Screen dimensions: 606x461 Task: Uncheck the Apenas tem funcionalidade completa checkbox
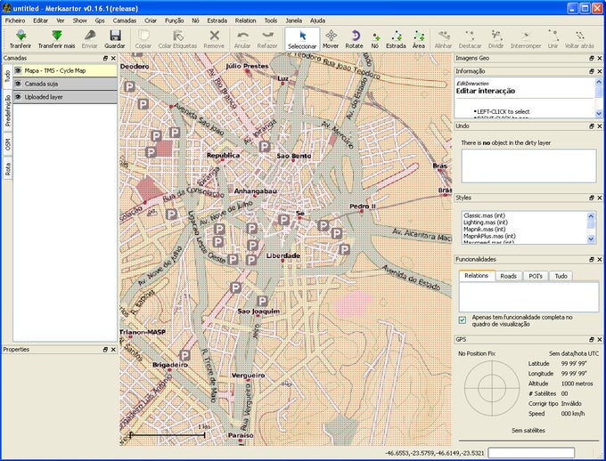tap(463, 319)
